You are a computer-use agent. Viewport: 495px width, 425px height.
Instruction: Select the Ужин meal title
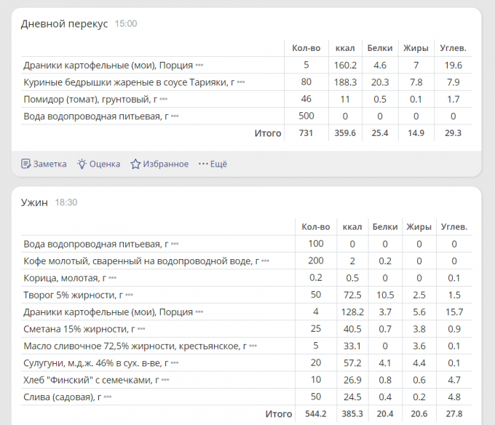coord(34,202)
